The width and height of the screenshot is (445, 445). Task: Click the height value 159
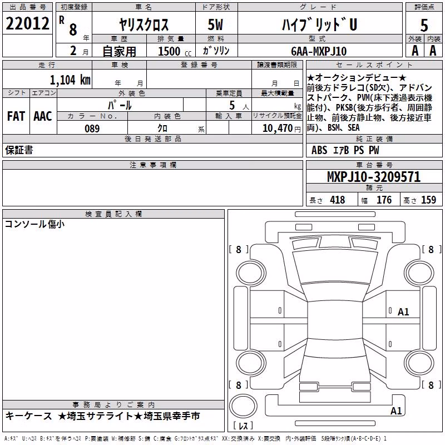pyautogui.click(x=428, y=200)
